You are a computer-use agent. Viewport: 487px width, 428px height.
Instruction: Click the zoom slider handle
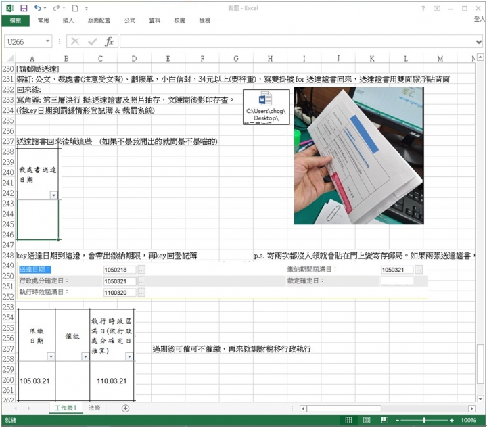424,420
